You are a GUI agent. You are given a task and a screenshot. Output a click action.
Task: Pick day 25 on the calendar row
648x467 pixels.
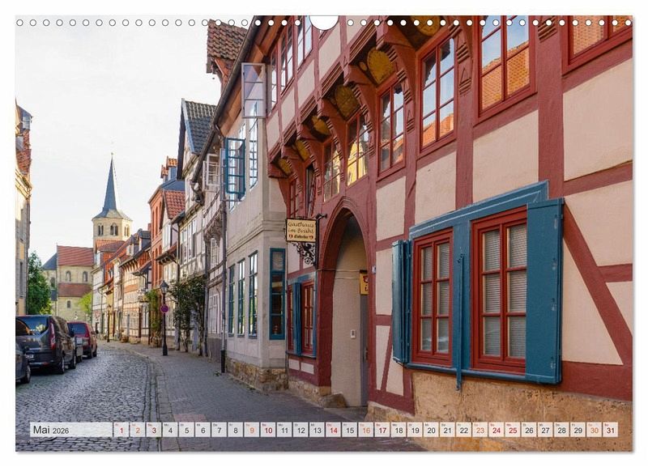click(512, 430)
